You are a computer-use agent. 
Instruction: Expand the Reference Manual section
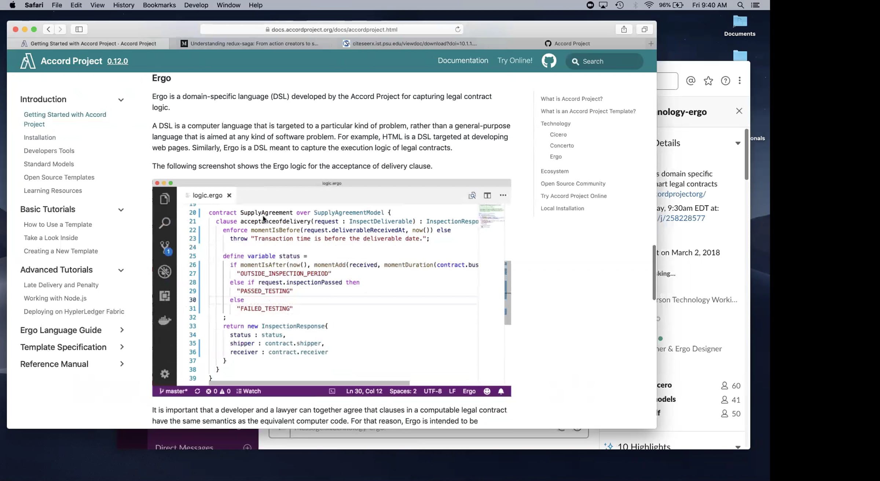tap(122, 364)
